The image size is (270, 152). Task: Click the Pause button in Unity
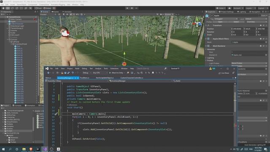coord(132,8)
